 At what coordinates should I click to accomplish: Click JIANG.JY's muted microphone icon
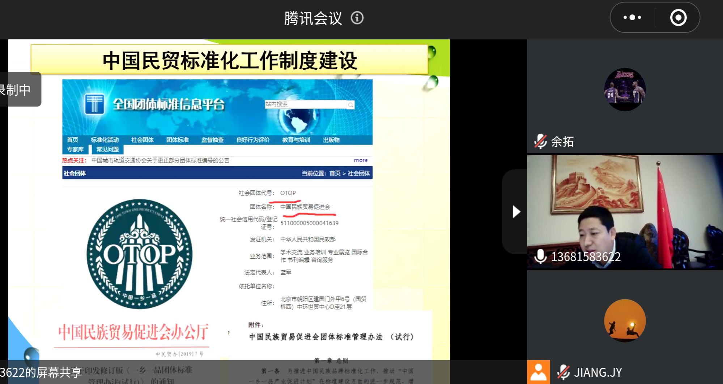pos(563,372)
